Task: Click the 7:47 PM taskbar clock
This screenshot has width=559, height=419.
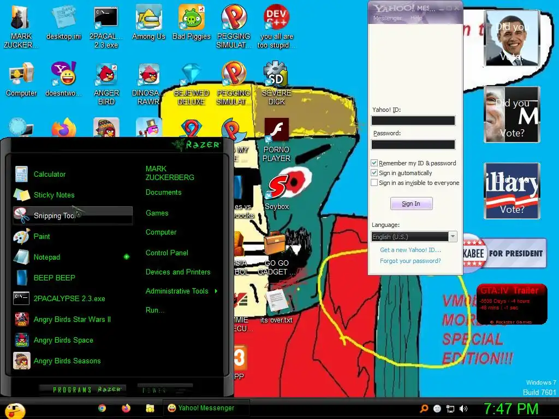Action: pyautogui.click(x=511, y=409)
